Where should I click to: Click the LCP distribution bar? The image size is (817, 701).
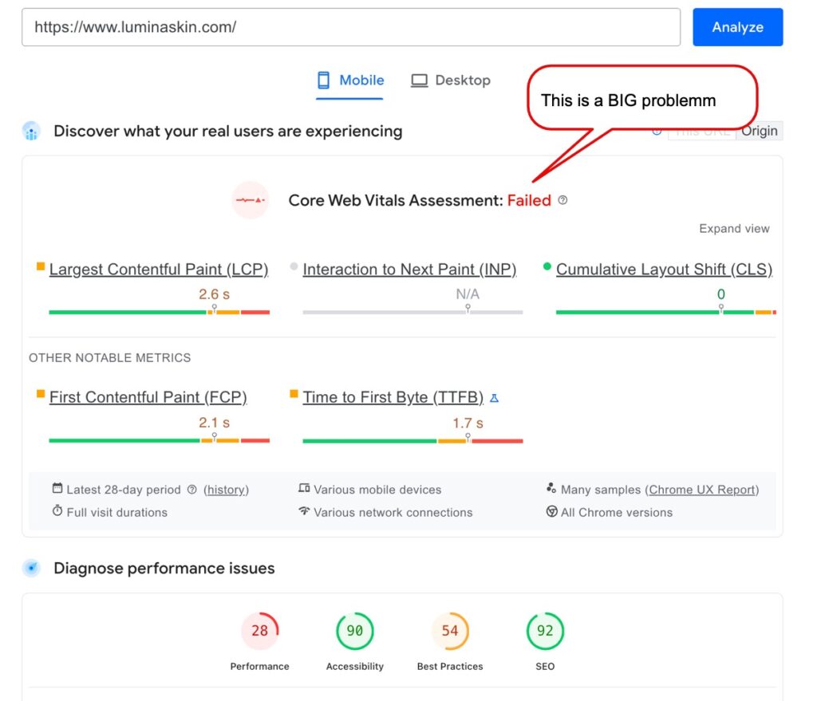coord(159,312)
